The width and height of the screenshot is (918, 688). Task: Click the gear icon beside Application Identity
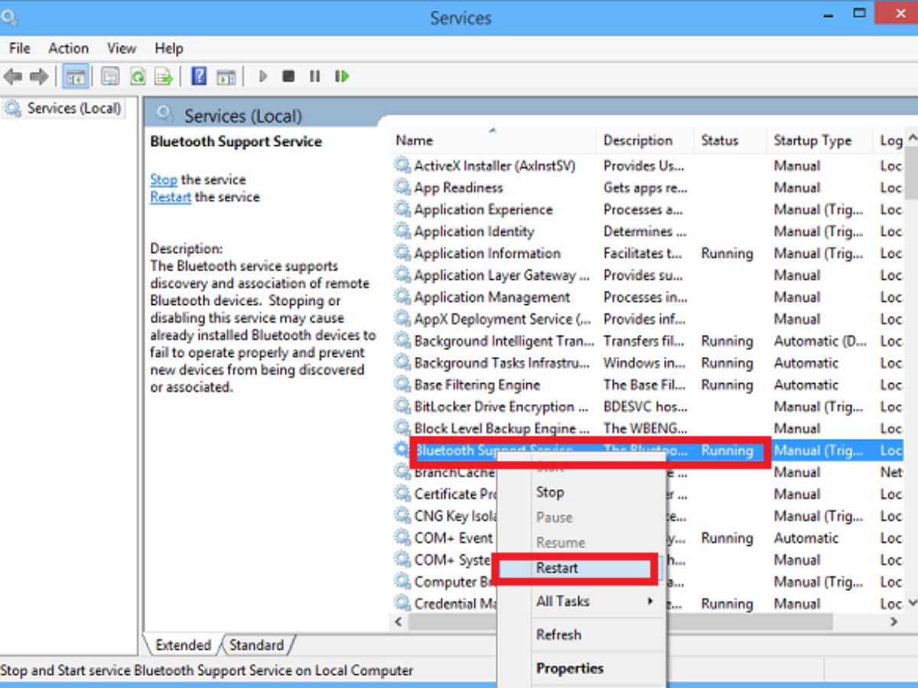pyautogui.click(x=402, y=231)
